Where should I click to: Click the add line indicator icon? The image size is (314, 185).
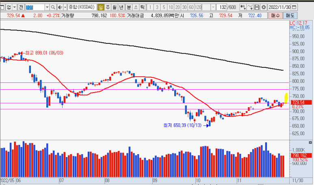pyautogui.click(x=250, y=8)
